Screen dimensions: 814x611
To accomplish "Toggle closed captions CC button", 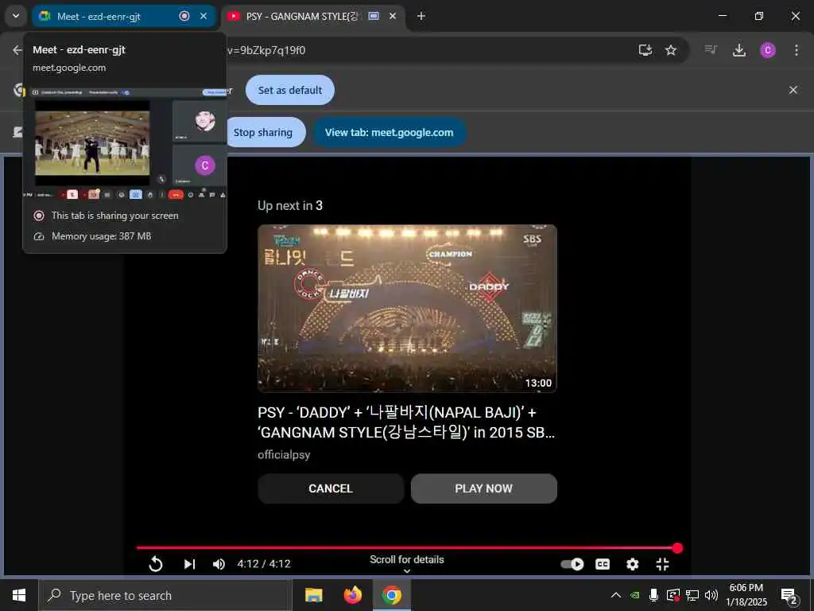I will pos(603,564).
